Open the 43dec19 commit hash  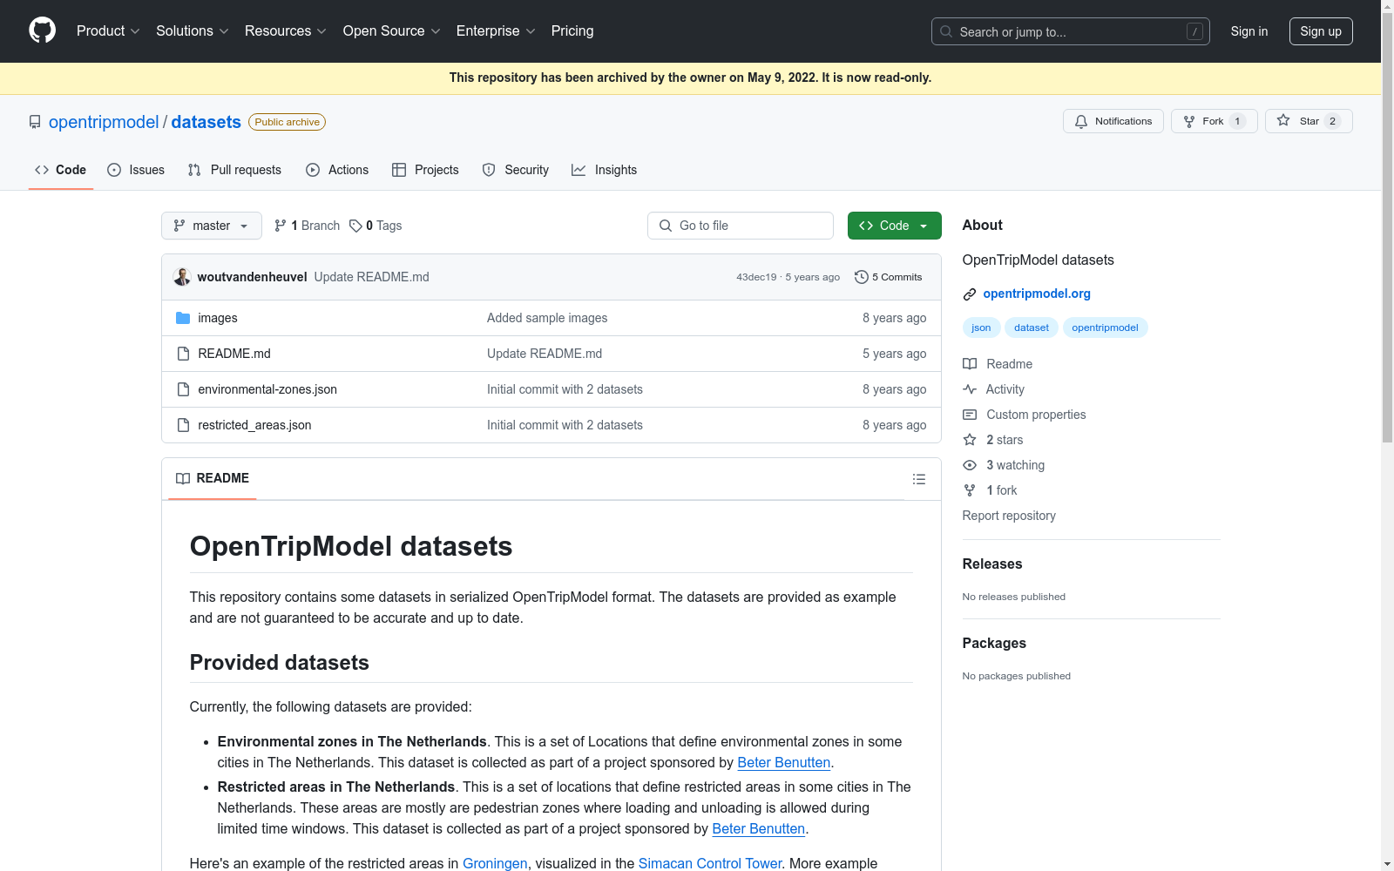click(x=756, y=277)
